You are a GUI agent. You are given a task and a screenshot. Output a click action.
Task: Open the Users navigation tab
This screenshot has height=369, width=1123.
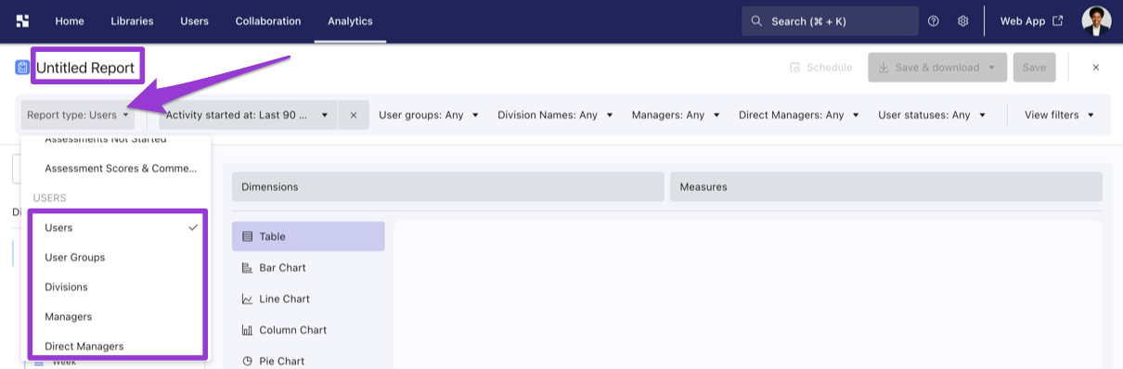[195, 21]
